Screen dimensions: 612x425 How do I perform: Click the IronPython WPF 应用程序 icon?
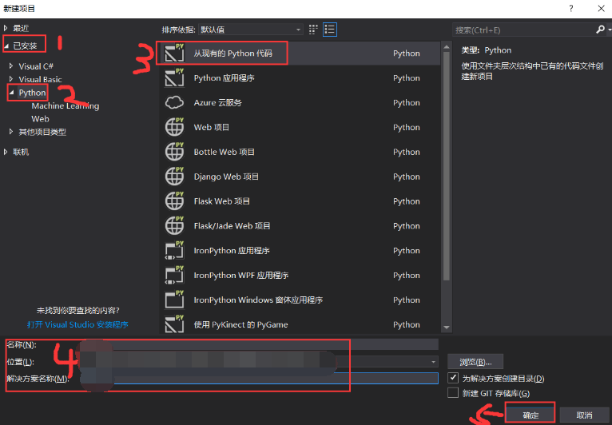tap(174, 275)
